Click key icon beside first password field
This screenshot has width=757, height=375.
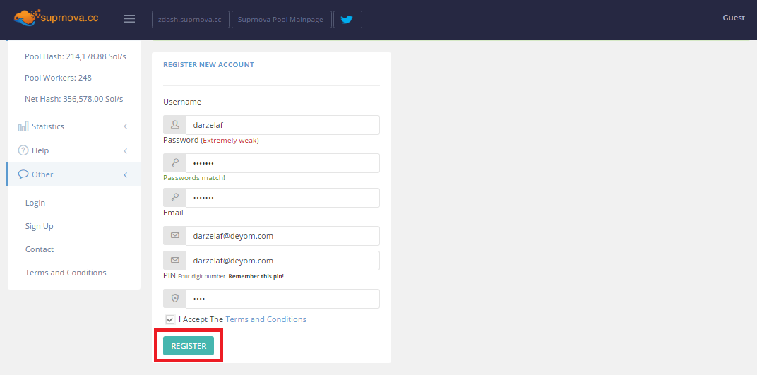[x=174, y=163]
